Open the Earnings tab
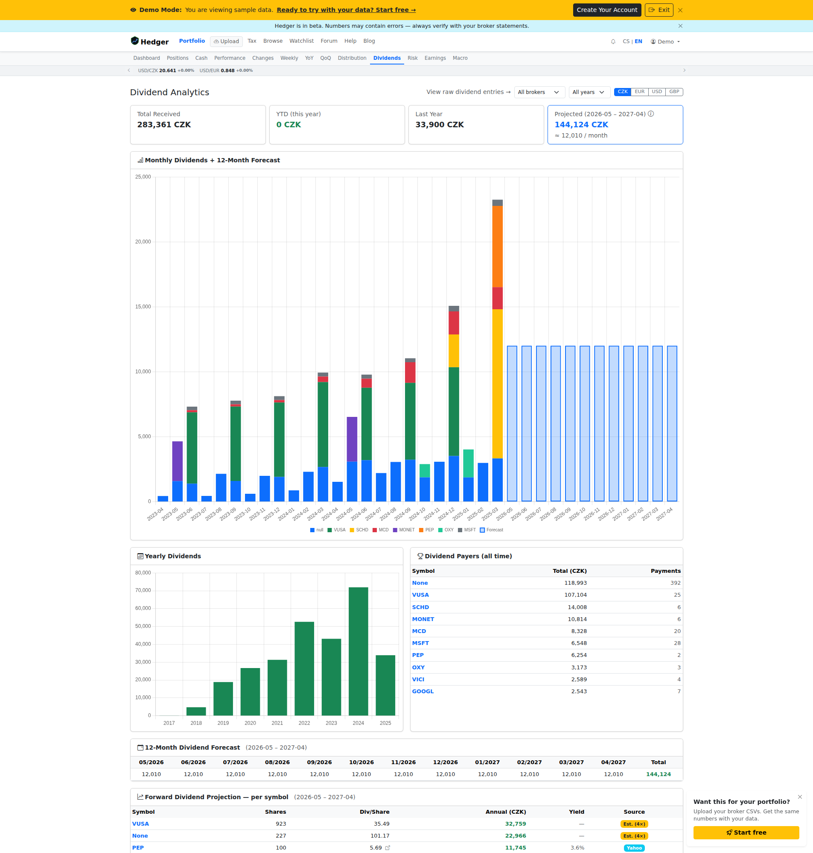 435,58
